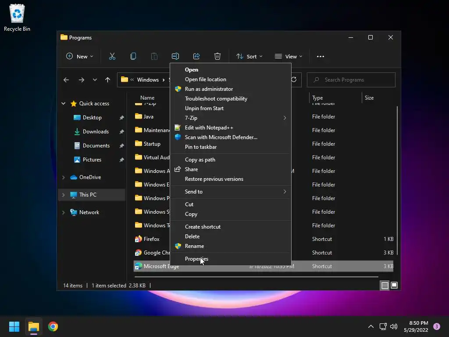449x337 pixels.
Task: Open recent locations chevron
Action: 95,80
